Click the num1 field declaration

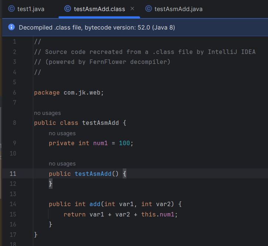tap(100, 143)
